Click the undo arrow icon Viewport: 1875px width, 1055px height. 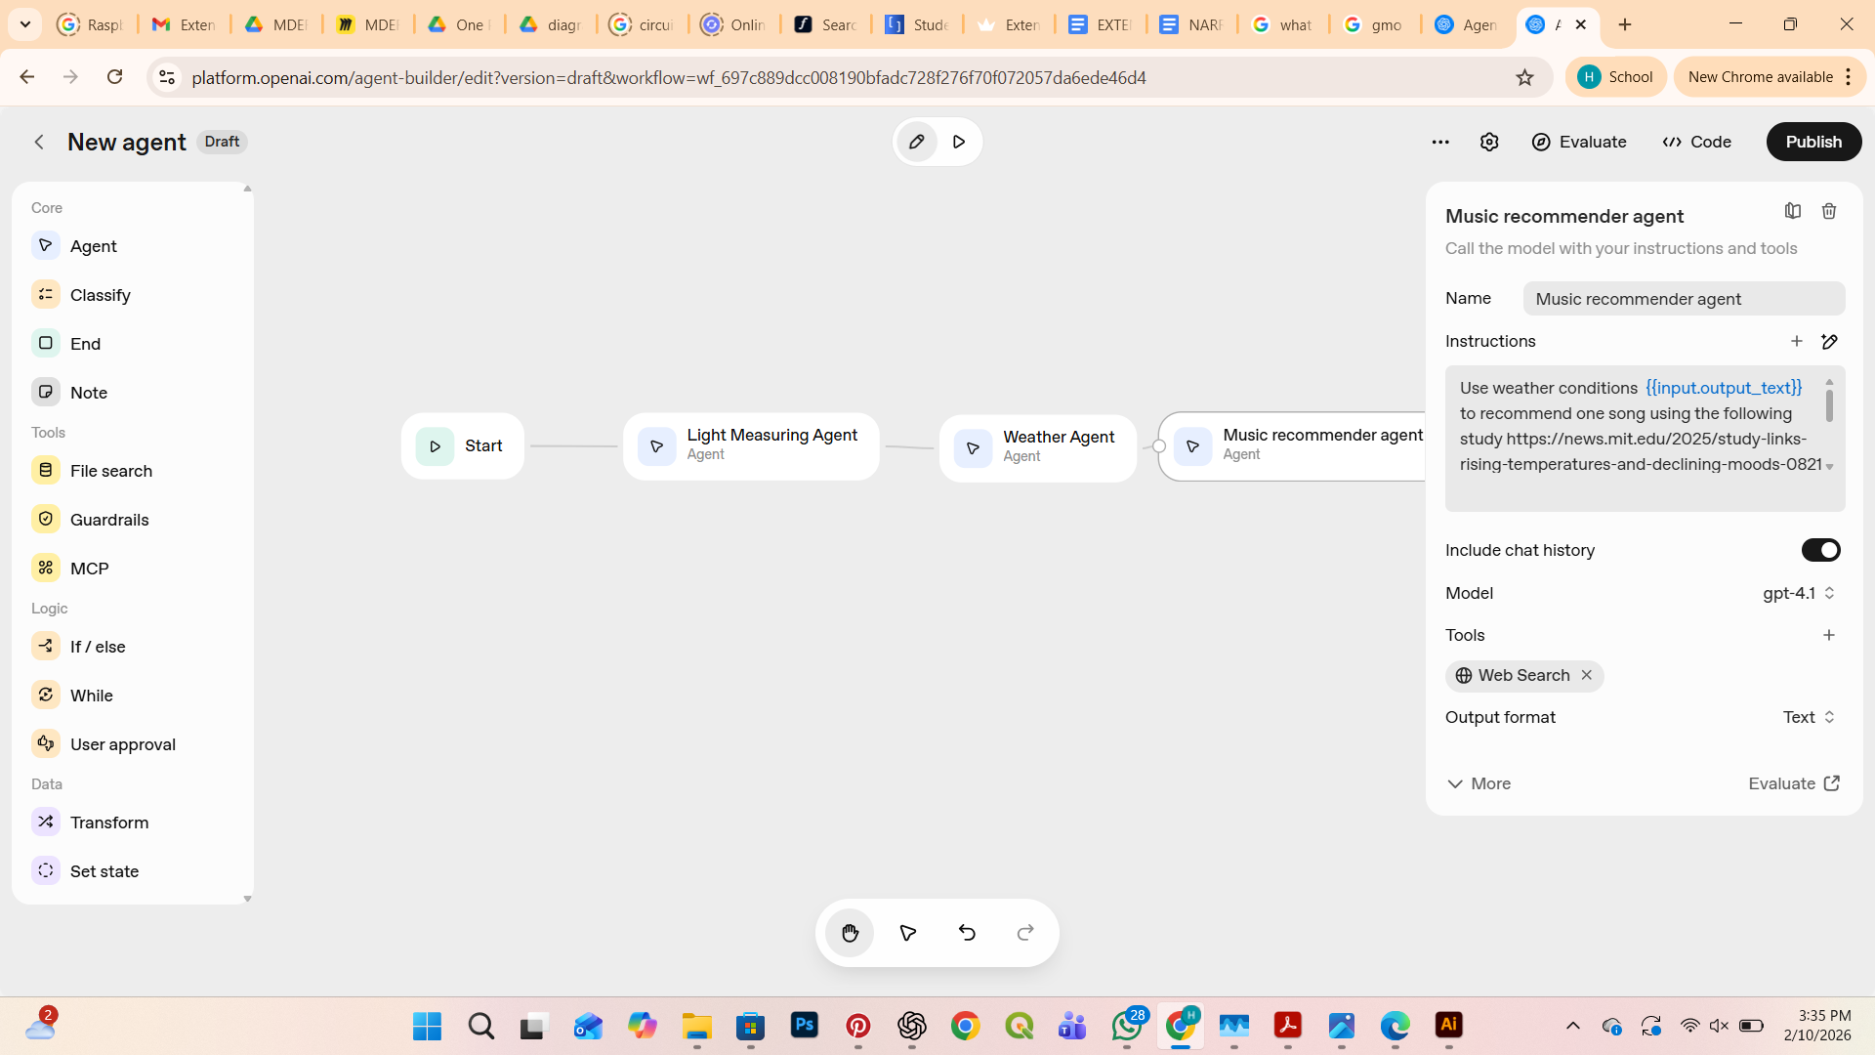point(967,933)
